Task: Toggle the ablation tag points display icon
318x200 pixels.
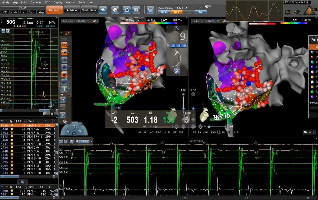Action: [64, 45]
